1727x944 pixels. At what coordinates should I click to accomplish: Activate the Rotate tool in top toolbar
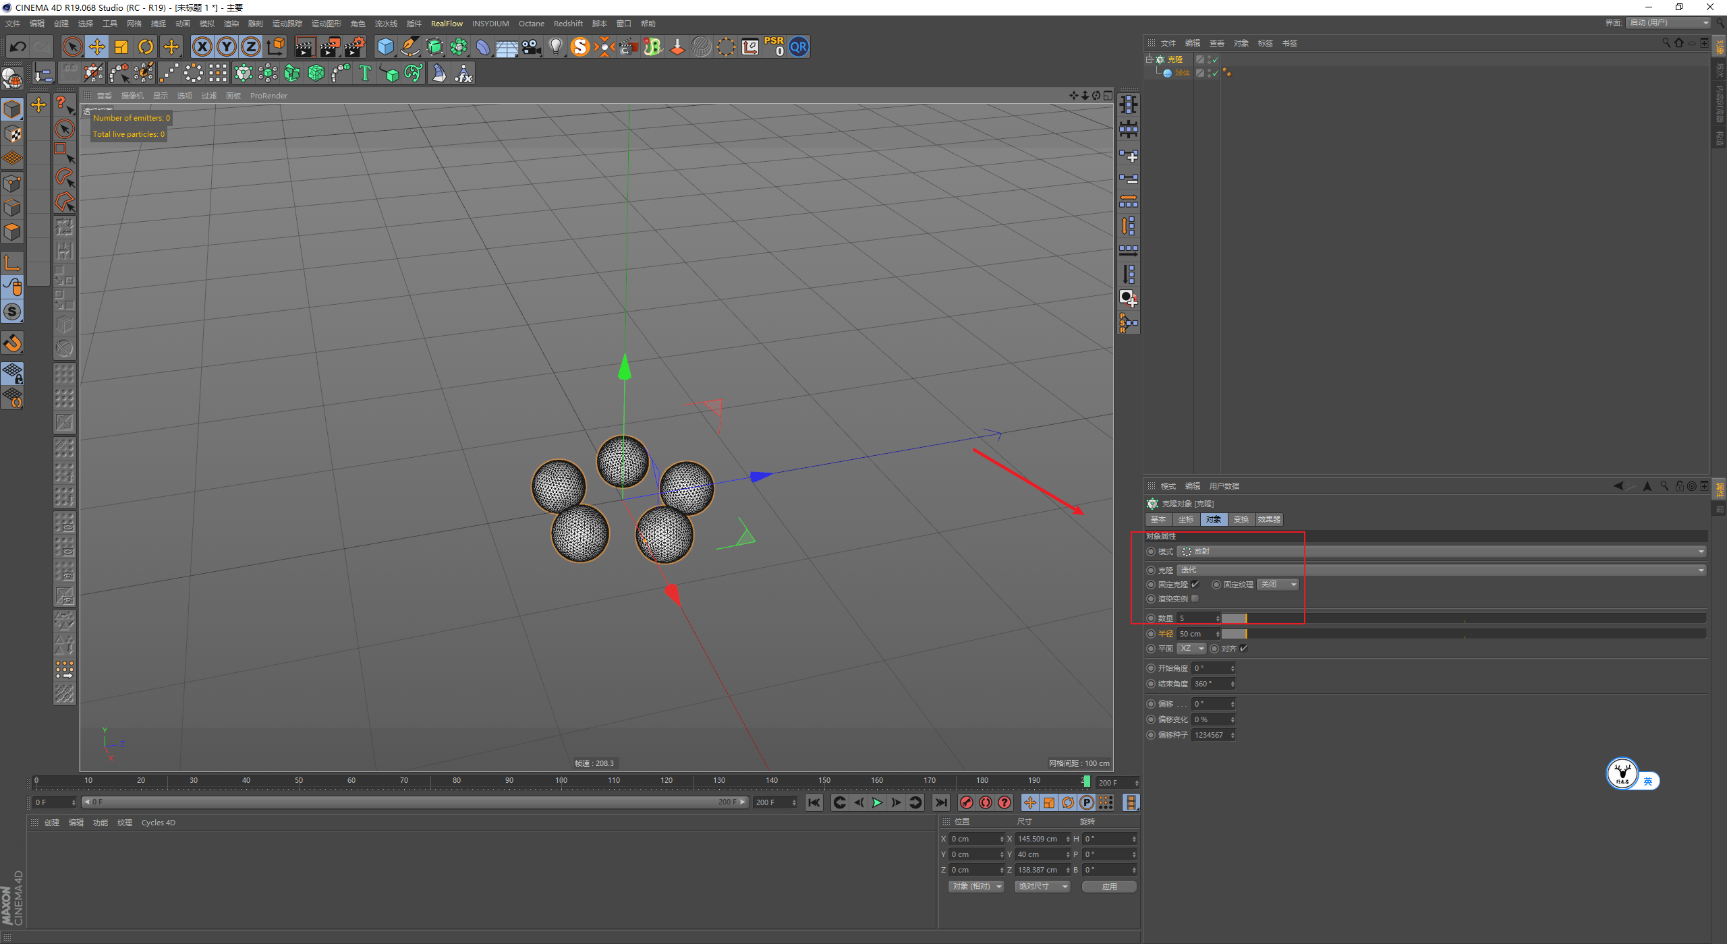pos(146,47)
